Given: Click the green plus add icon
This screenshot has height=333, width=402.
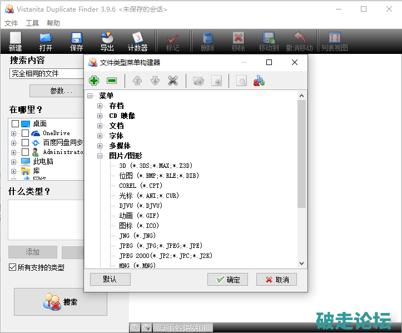Looking at the screenshot, I should point(94,81).
